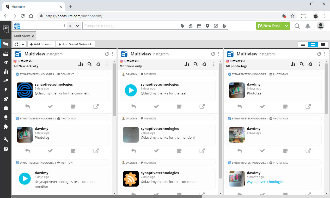
Task: Expand the New Post dropdown arrow
Action: point(286,26)
